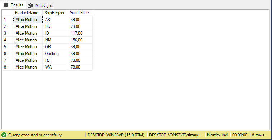
Task: Click the Results grid icon on tab
Action: pos(6,5)
